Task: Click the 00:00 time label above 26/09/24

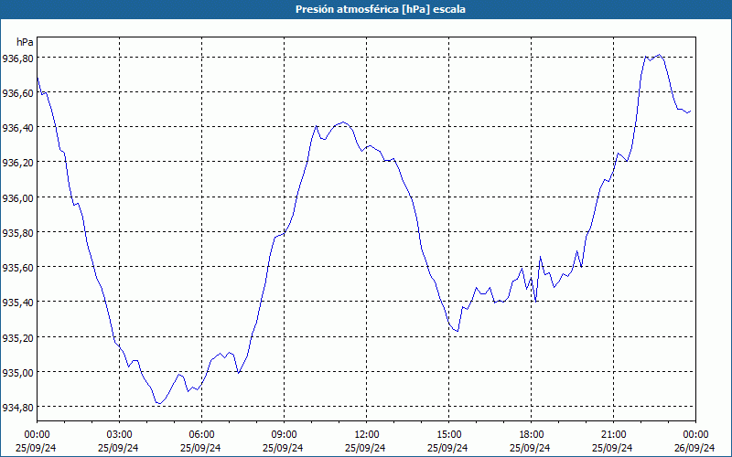Action: pos(695,435)
